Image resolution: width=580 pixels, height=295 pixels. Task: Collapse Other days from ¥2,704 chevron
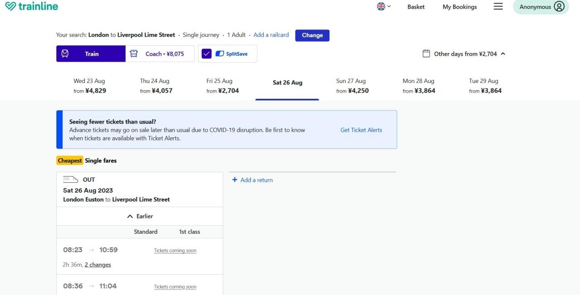(503, 53)
